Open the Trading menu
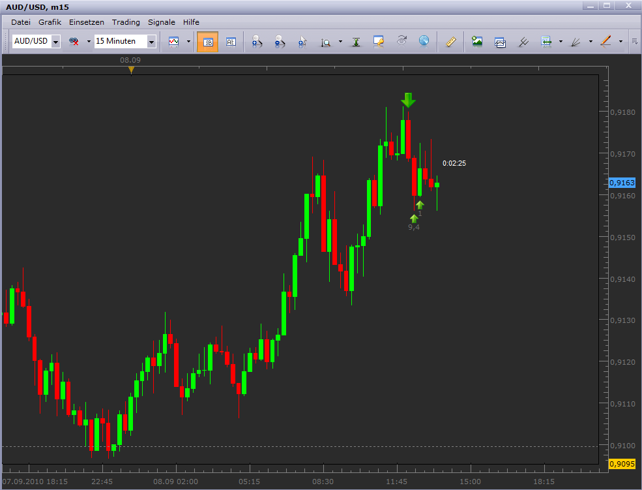This screenshot has width=642, height=490. tap(126, 22)
